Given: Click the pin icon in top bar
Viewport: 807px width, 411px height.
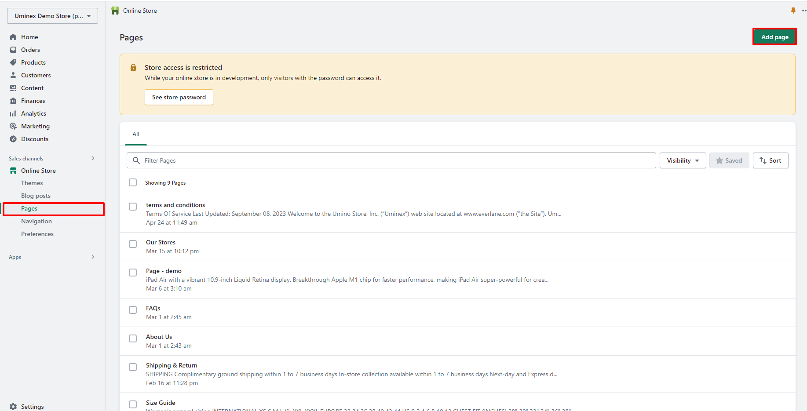Looking at the screenshot, I should (793, 11).
